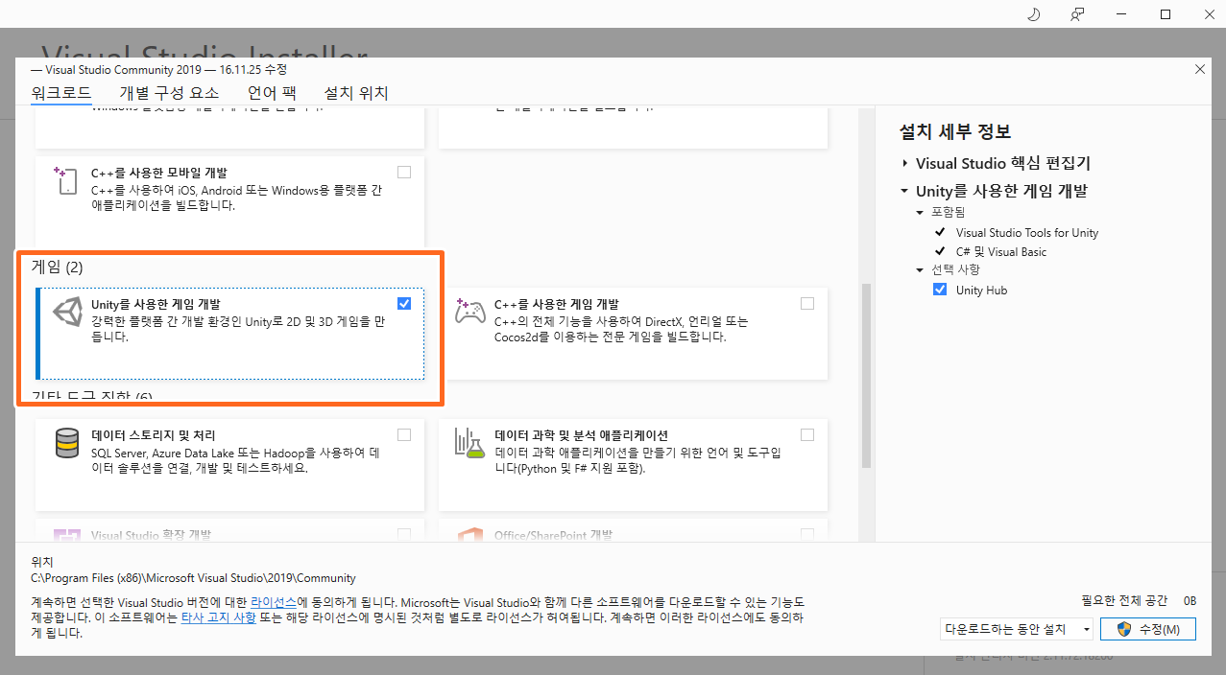
Task: Select the 데이터 스토리지 및 처리 card title
Action: pyautogui.click(x=154, y=435)
